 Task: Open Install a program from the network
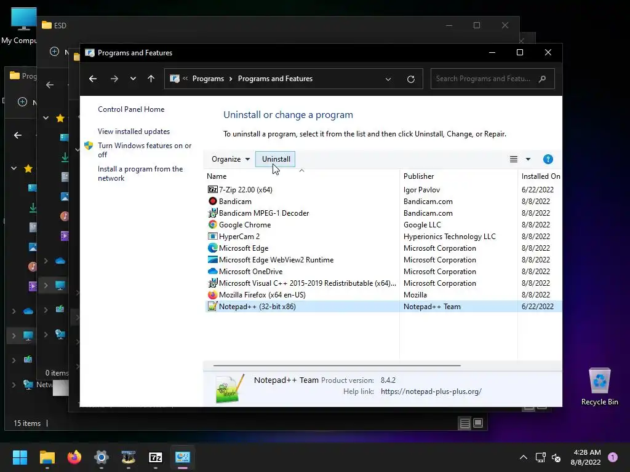pos(140,173)
